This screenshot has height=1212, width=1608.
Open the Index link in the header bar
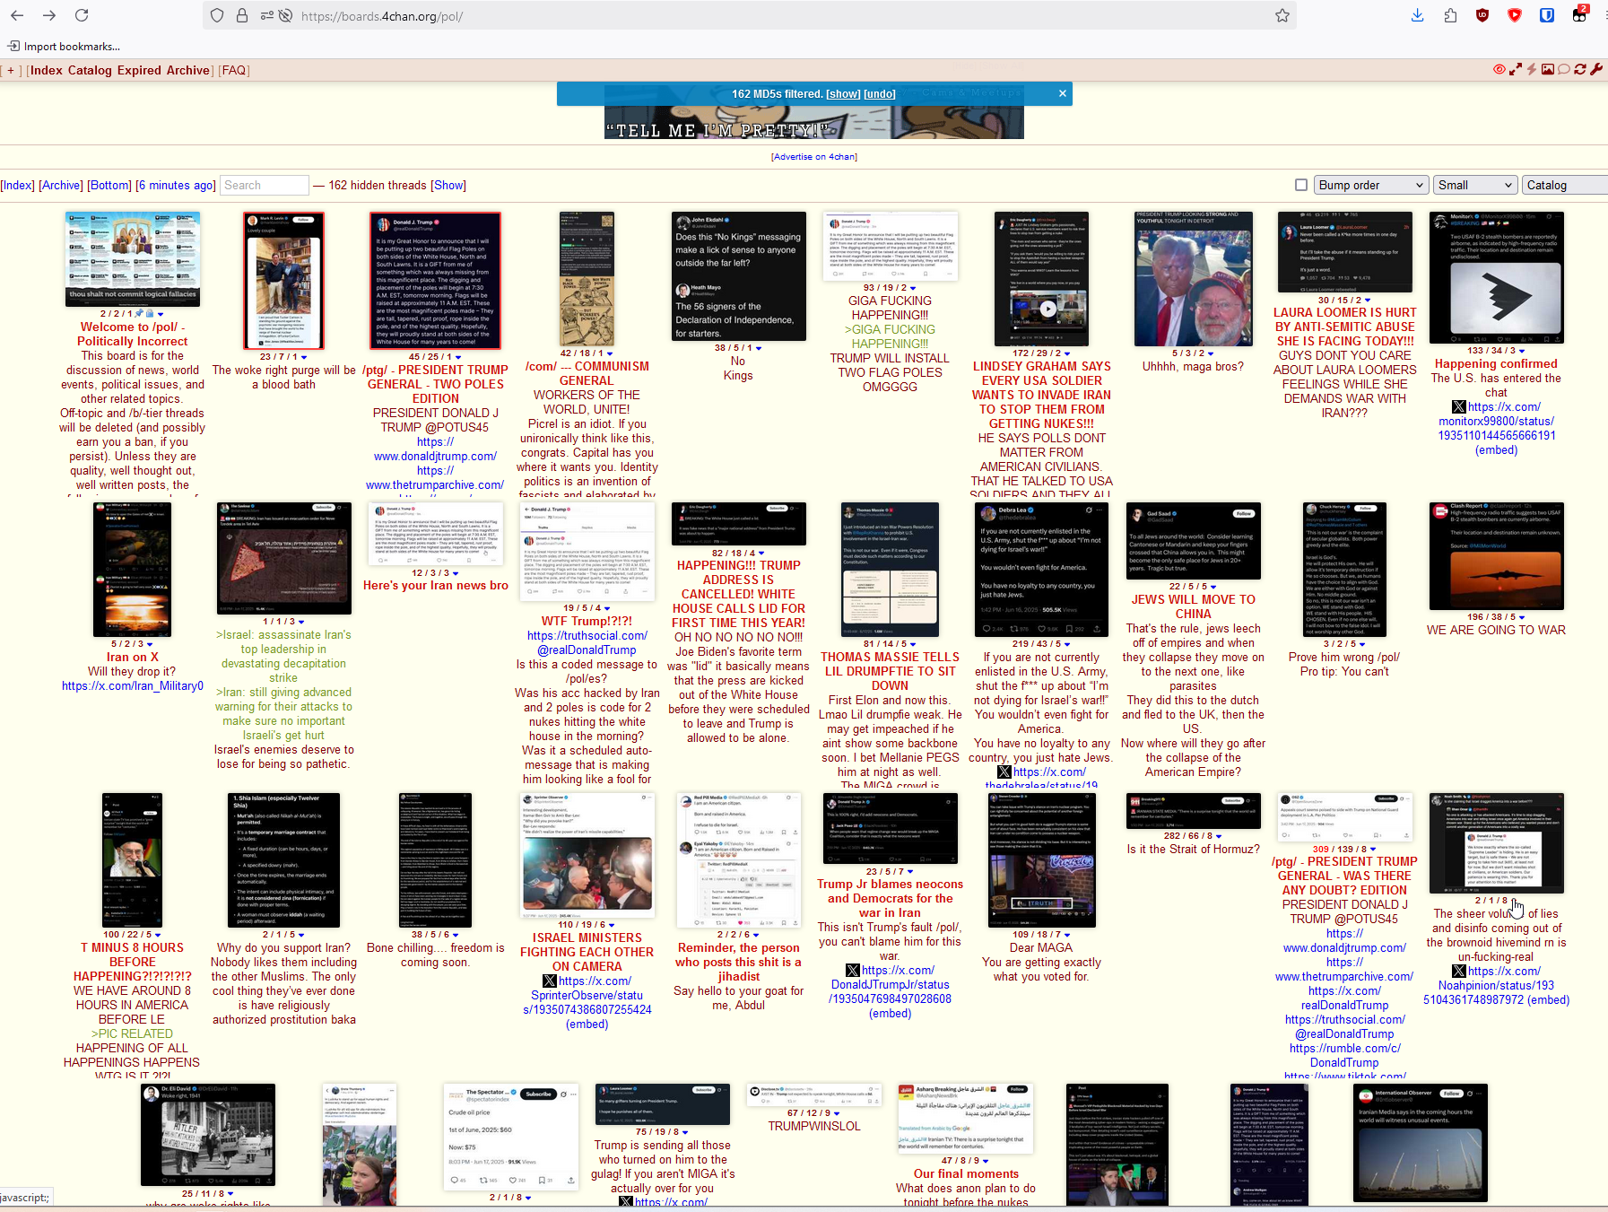(x=46, y=70)
